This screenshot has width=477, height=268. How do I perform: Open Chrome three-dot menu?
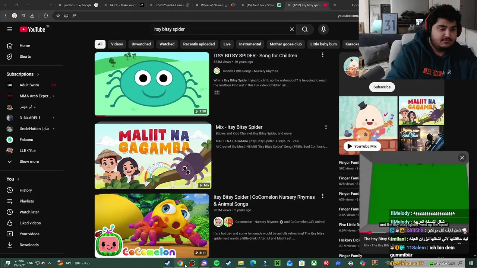[5, 16]
